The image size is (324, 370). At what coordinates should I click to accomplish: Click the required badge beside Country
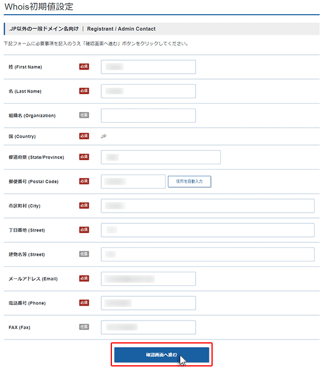coord(84,136)
